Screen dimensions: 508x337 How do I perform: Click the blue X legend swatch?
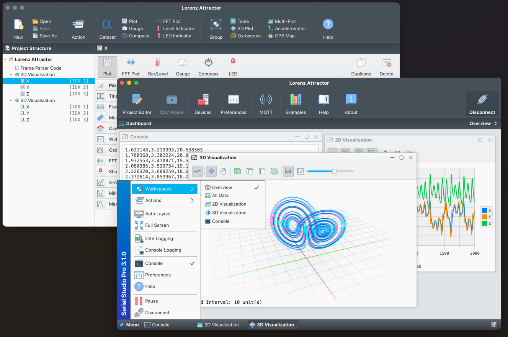484,211
